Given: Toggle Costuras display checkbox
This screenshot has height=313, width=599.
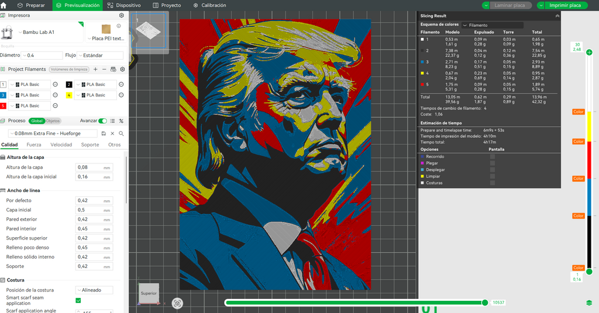Looking at the screenshot, I should pyautogui.click(x=493, y=183).
